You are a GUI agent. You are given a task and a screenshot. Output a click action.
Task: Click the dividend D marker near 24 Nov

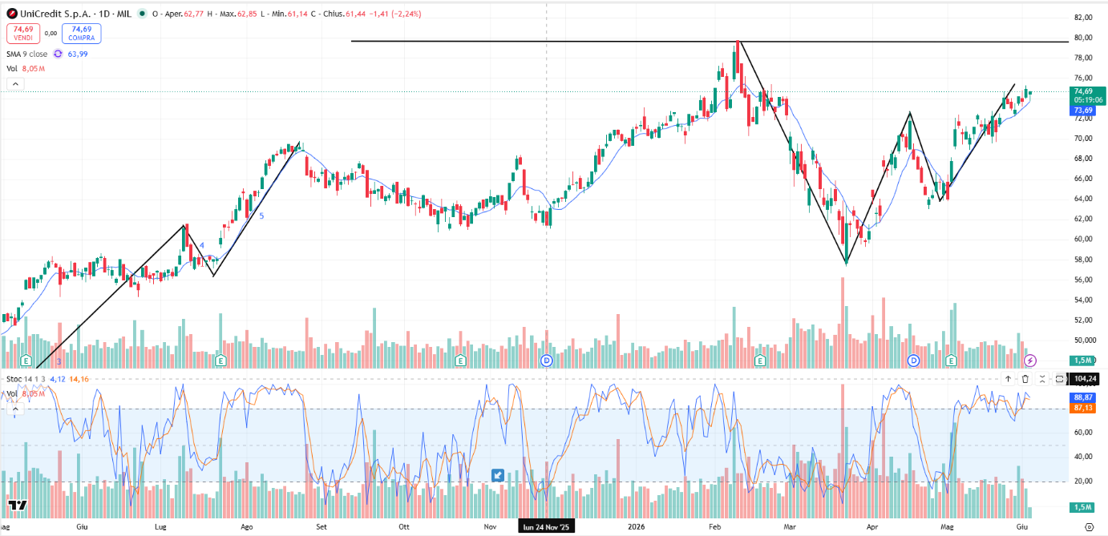pyautogui.click(x=548, y=361)
